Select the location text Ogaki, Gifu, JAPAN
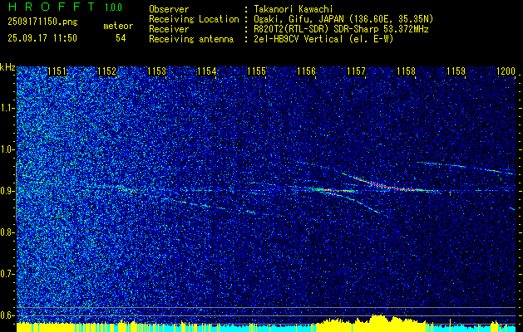The image size is (523, 332). click(x=299, y=19)
